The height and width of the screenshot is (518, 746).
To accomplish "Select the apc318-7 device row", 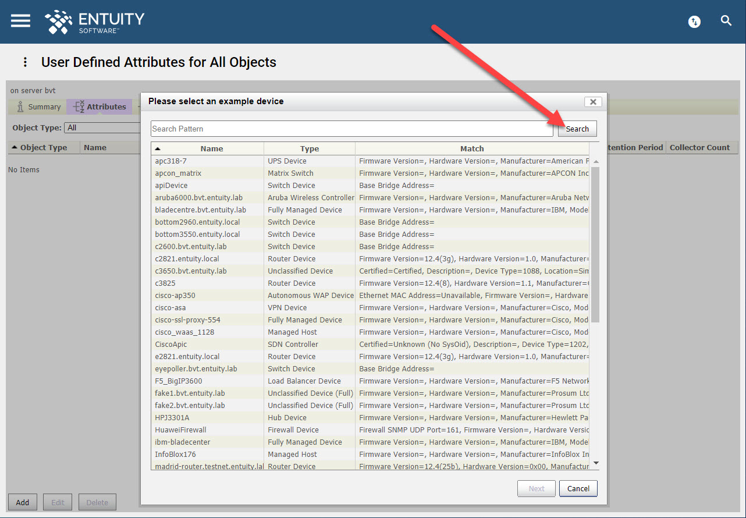I will tap(370, 161).
